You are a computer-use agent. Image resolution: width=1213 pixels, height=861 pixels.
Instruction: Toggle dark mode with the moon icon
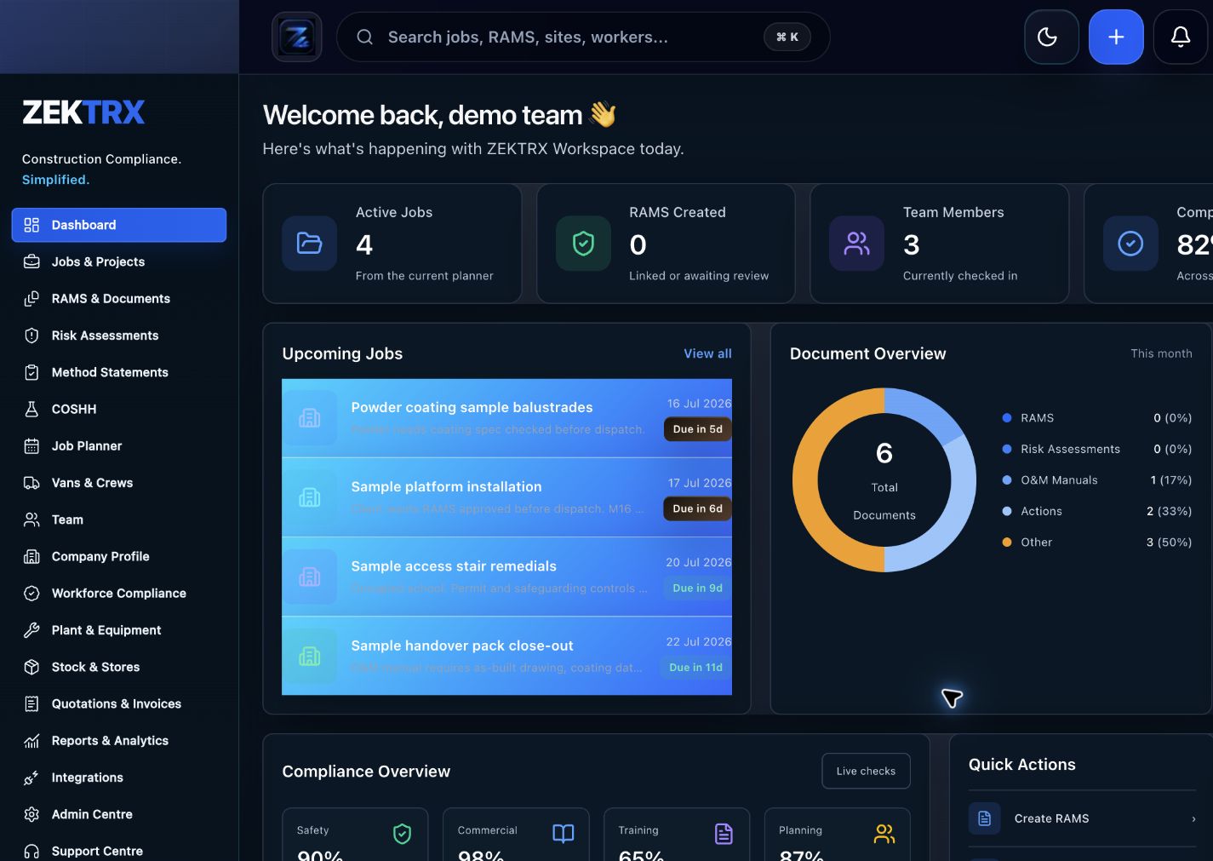pos(1051,37)
